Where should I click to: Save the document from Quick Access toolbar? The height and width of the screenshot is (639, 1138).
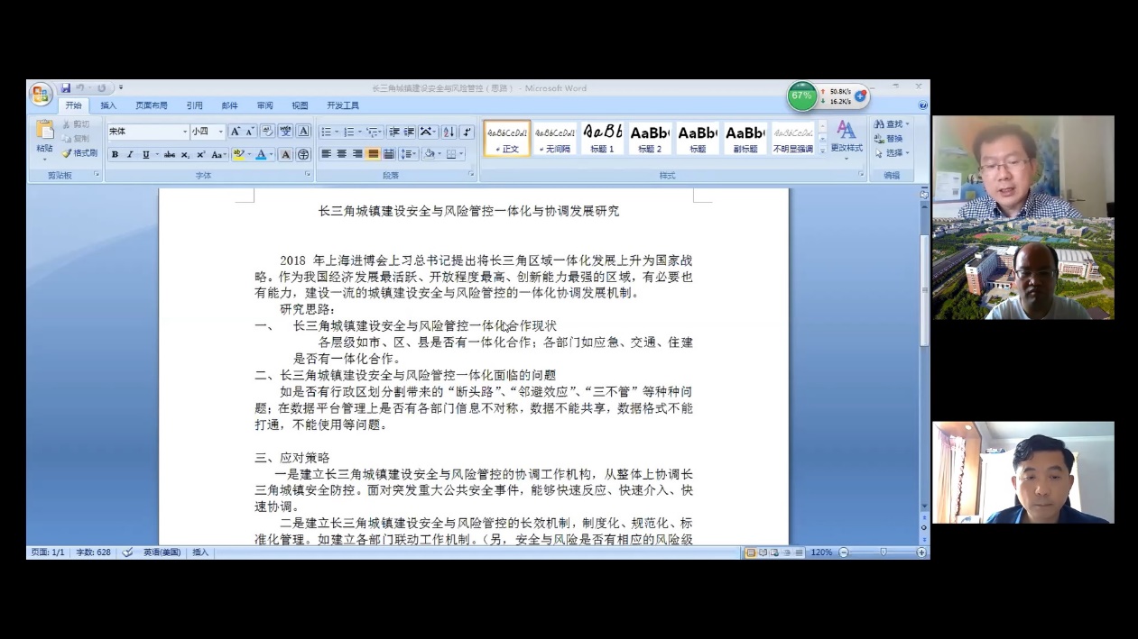coord(66,88)
